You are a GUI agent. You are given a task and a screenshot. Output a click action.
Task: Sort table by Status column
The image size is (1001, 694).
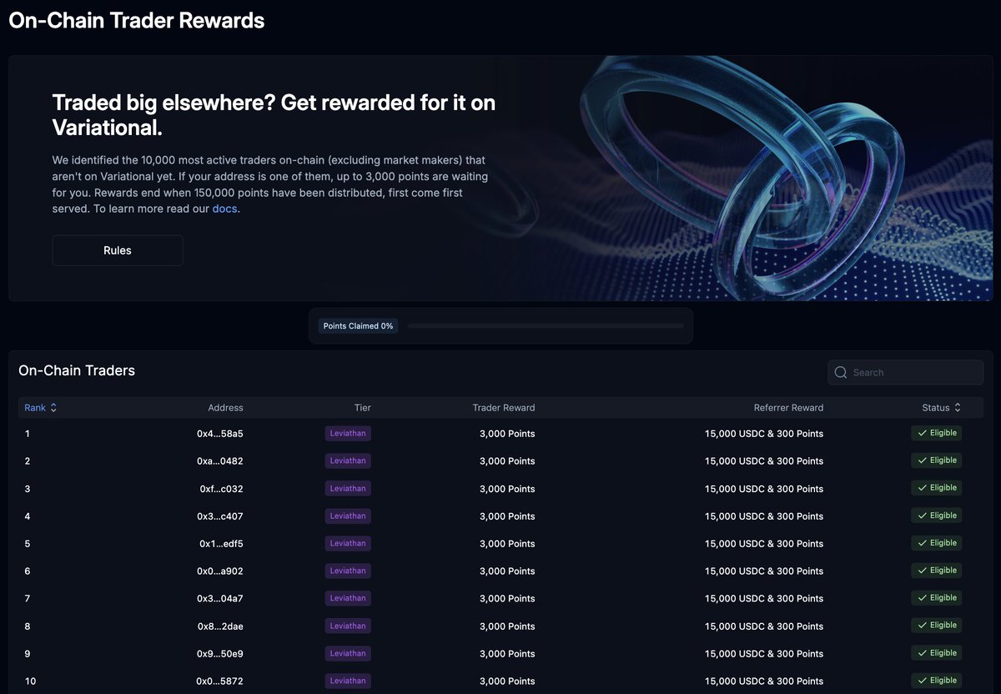(x=941, y=408)
